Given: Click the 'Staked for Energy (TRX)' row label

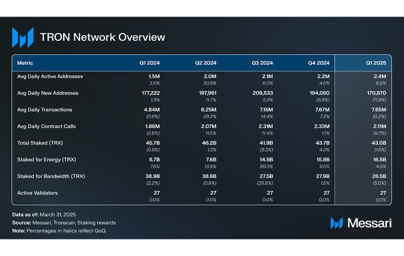Looking at the screenshot, I should [46, 160].
